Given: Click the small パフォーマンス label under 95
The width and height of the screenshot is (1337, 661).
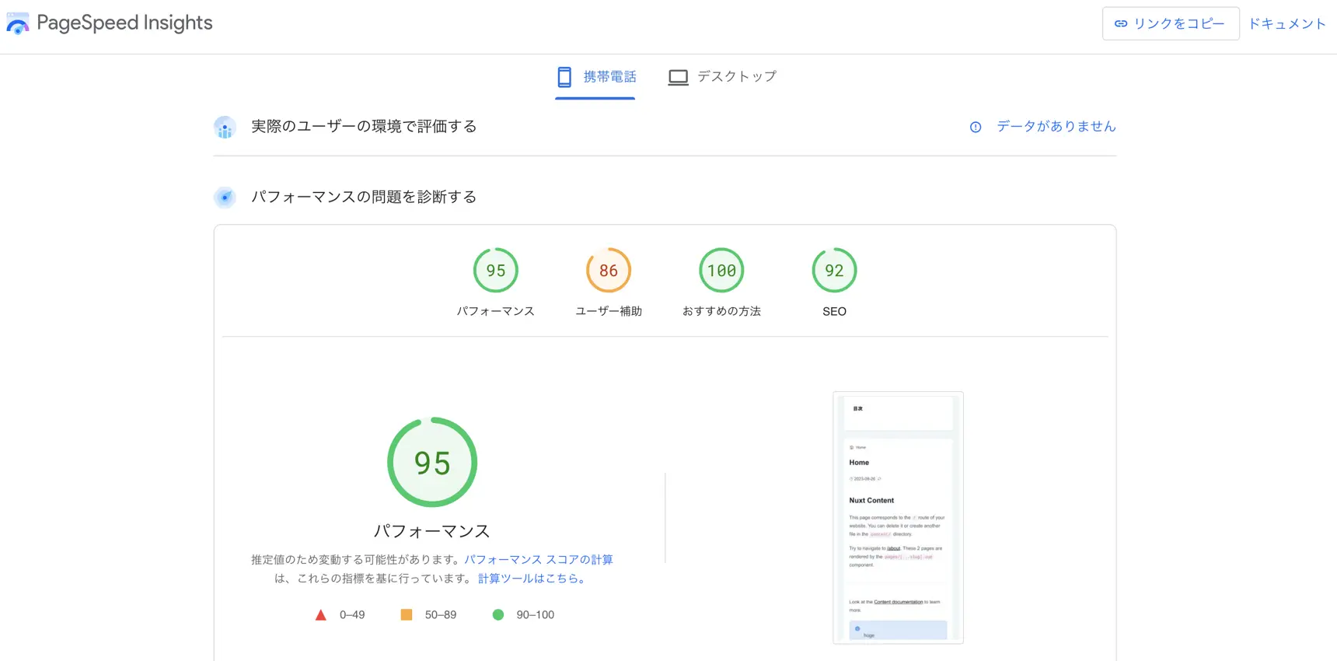Looking at the screenshot, I should (x=496, y=311).
